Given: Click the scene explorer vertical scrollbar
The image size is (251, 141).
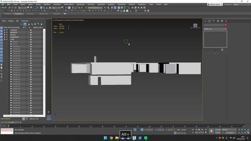Looking at the screenshot, I should coord(44,48).
